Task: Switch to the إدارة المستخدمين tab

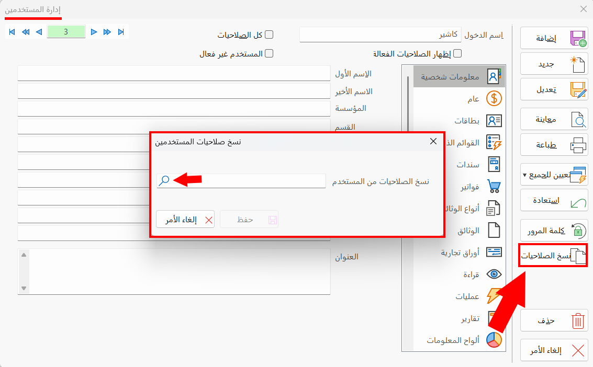Action: coord(32,9)
